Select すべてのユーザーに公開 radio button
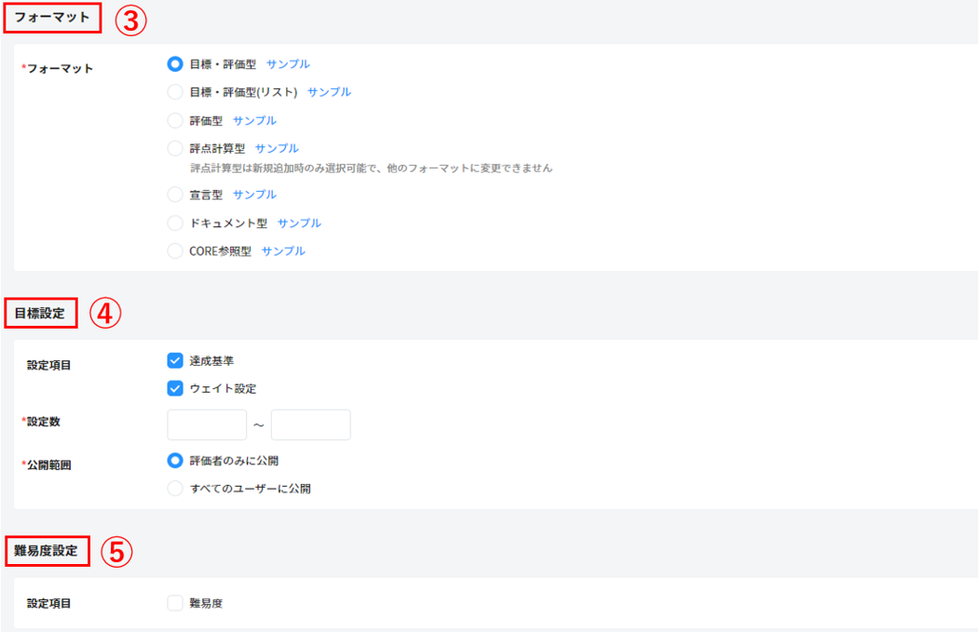 point(175,489)
